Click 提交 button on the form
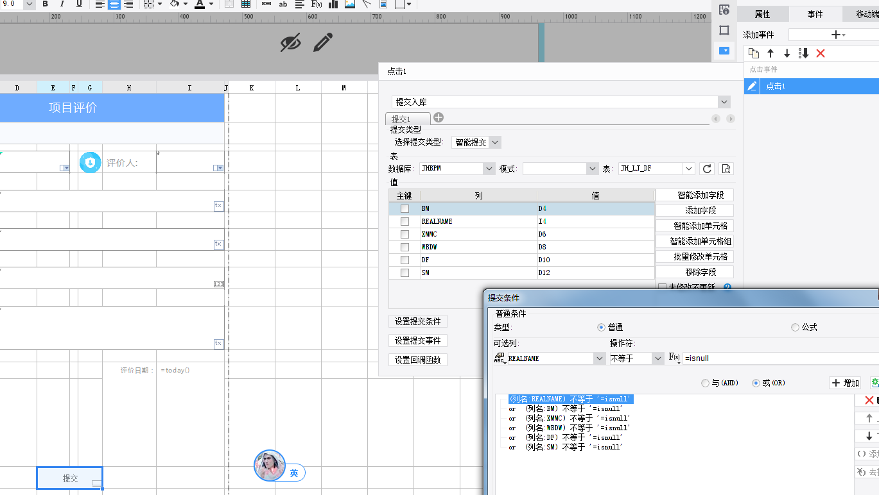Image resolution: width=879 pixels, height=495 pixels. 69,478
